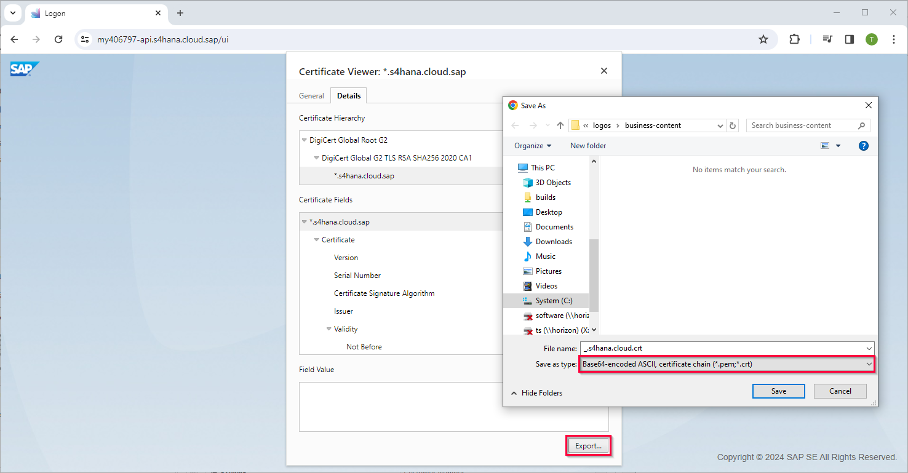This screenshot has width=908, height=473.
Task: Click the File name field
Action: coord(727,349)
